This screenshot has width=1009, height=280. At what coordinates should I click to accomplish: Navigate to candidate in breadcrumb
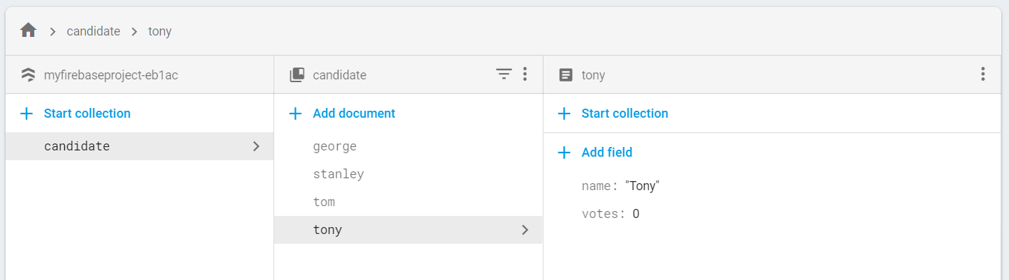[x=94, y=31]
